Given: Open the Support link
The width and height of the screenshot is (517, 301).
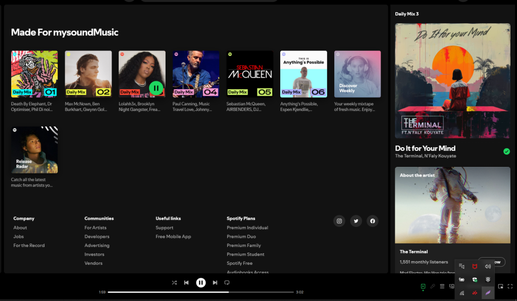Looking at the screenshot, I should pyautogui.click(x=165, y=227).
